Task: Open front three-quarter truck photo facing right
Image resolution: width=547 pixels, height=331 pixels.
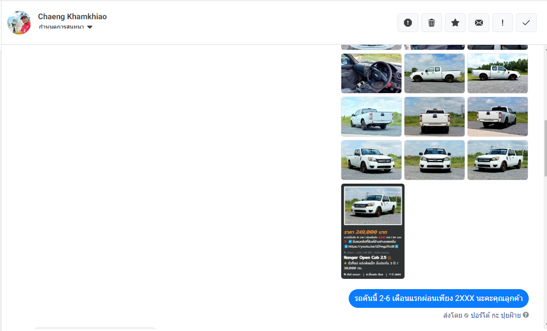Action: (371, 160)
